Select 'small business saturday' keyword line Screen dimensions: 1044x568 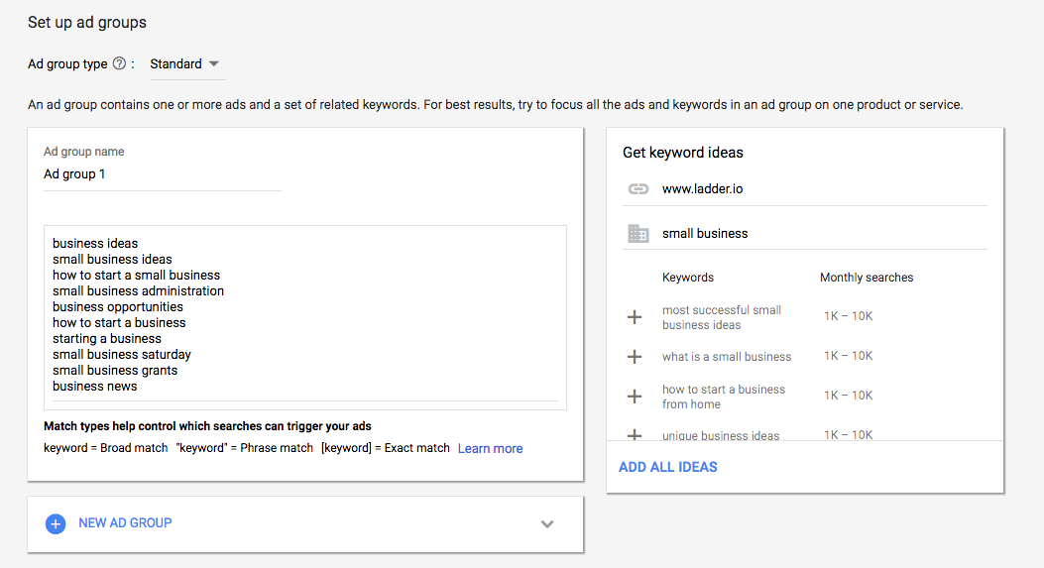(x=122, y=355)
